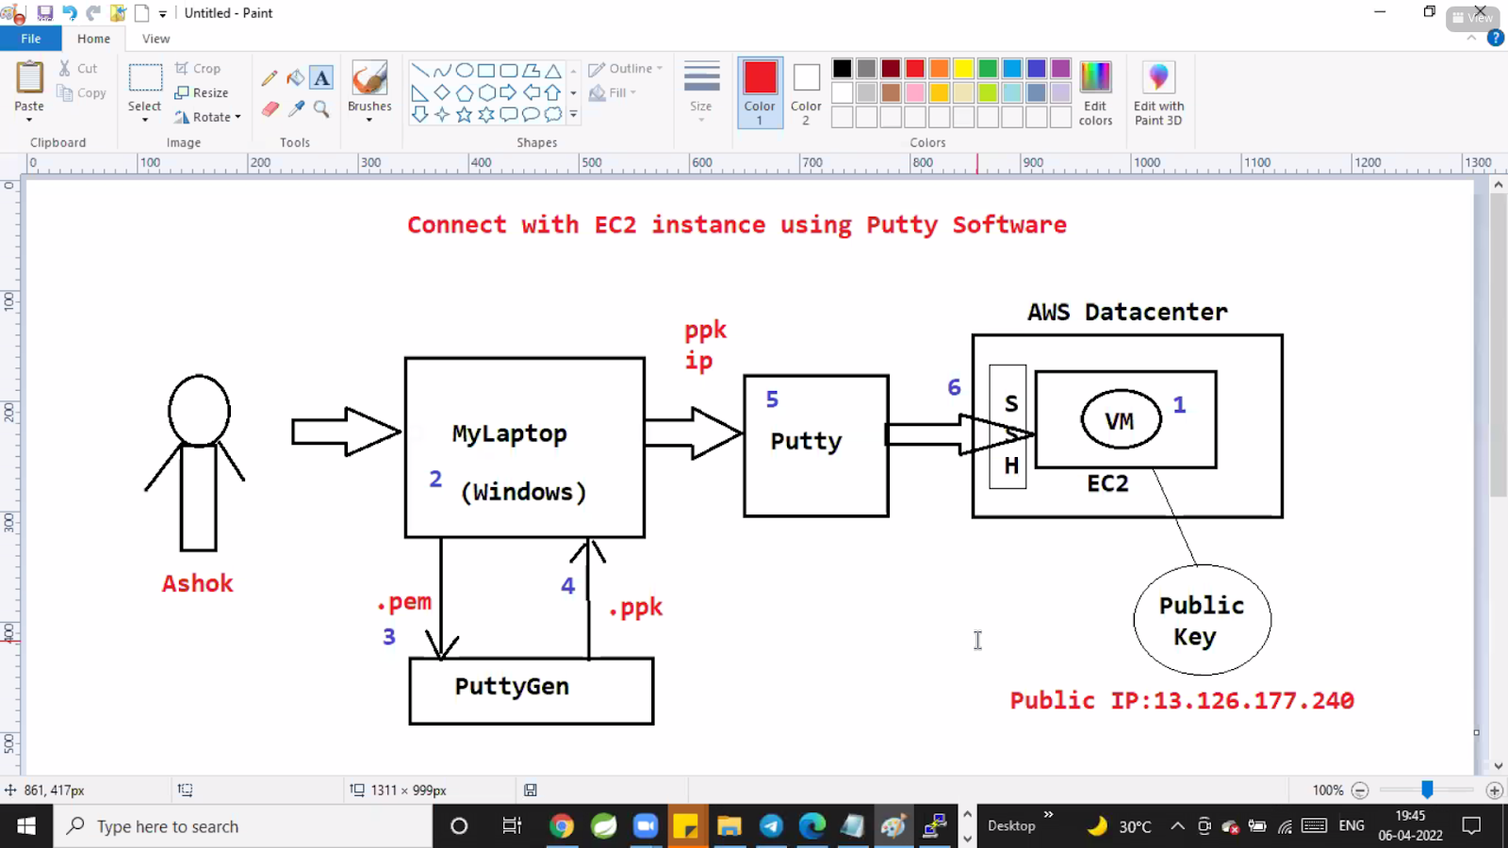Click the zoom slider handle
This screenshot has height=848, width=1508.
[x=1427, y=790]
